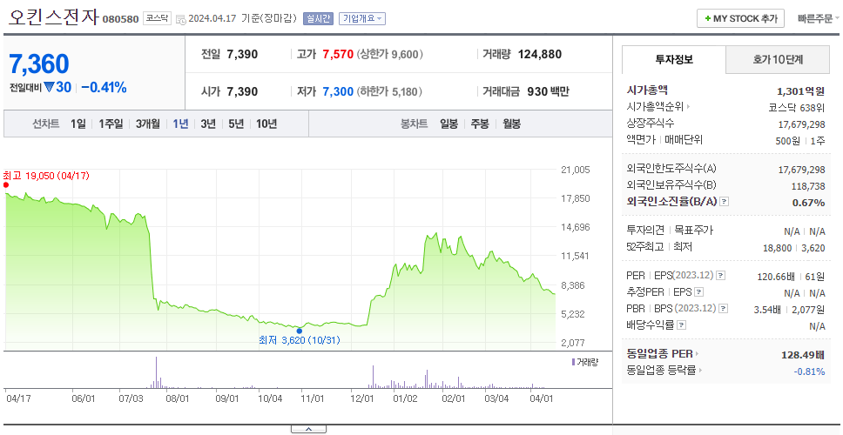Click the 시가총액순위 link
This screenshot has height=435, width=843.
point(655,107)
